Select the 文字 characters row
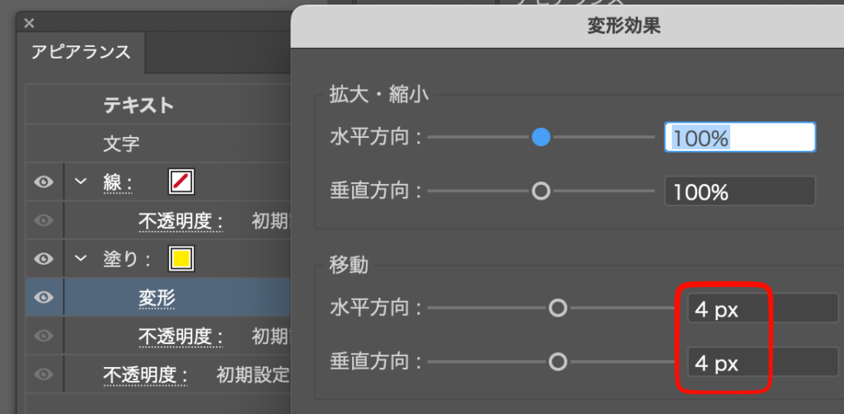844x414 pixels. pyautogui.click(x=121, y=144)
